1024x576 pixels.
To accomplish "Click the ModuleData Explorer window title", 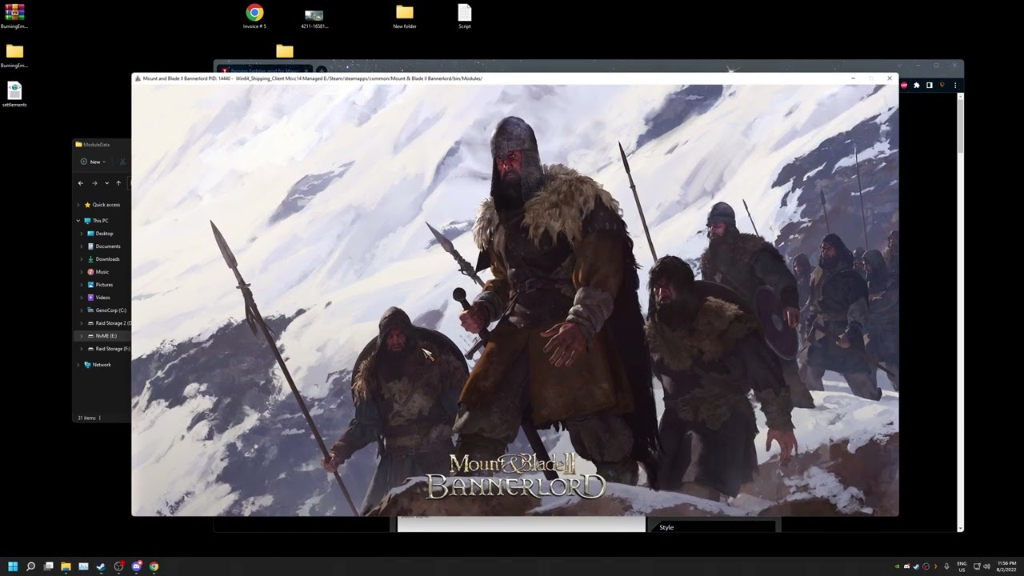I will (x=97, y=145).
